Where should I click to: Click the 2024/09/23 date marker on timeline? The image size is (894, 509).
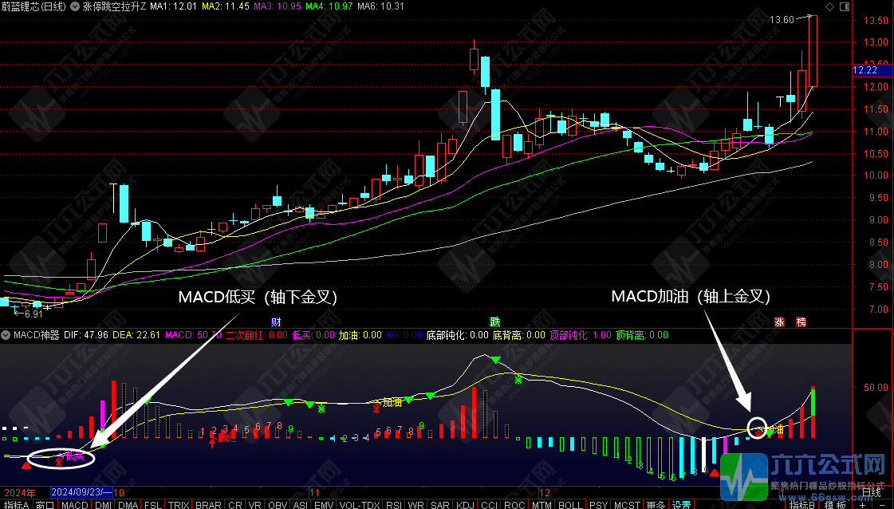tap(80, 492)
